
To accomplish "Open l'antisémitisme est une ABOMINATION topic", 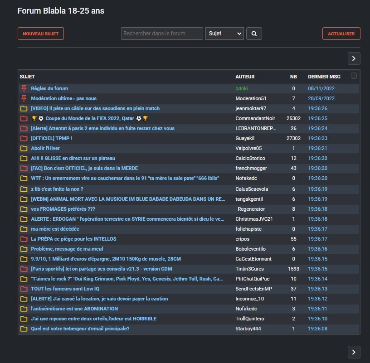I will 74,309.
